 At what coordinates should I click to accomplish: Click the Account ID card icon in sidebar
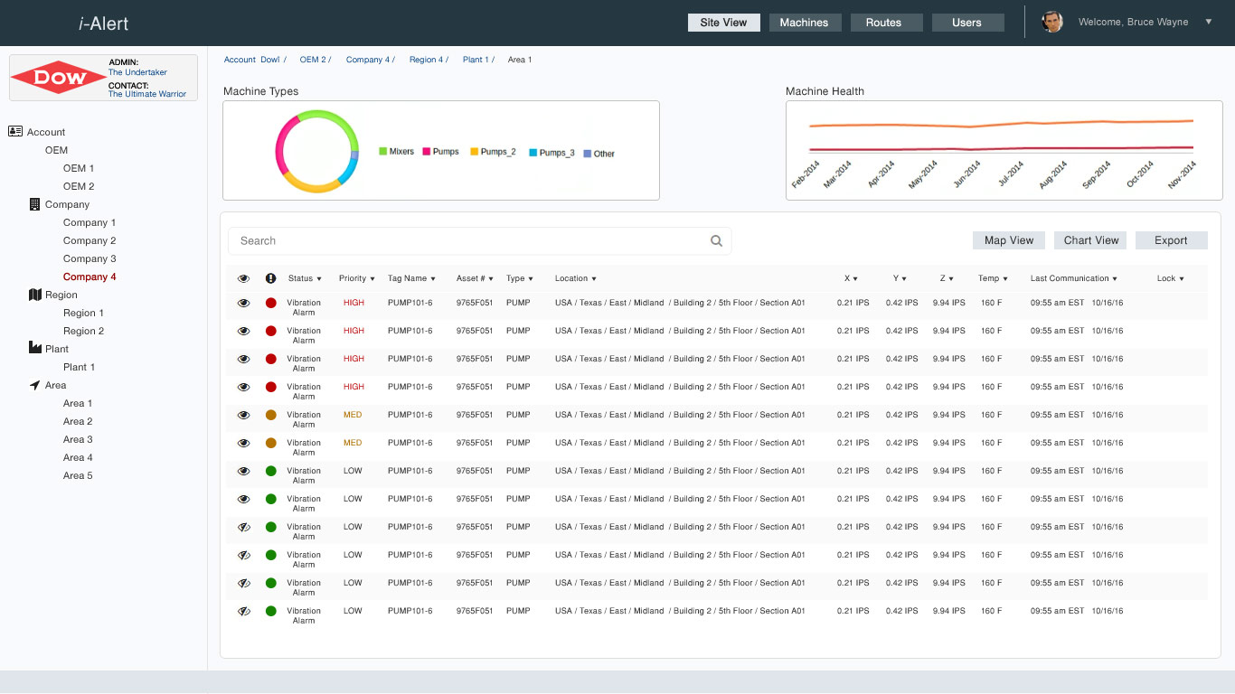point(15,132)
